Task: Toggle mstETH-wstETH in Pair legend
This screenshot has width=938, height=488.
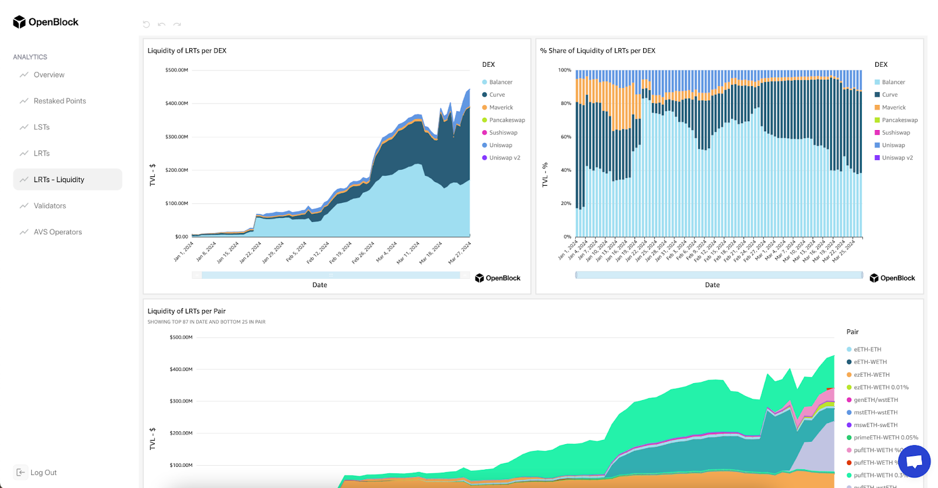Action: [872, 412]
